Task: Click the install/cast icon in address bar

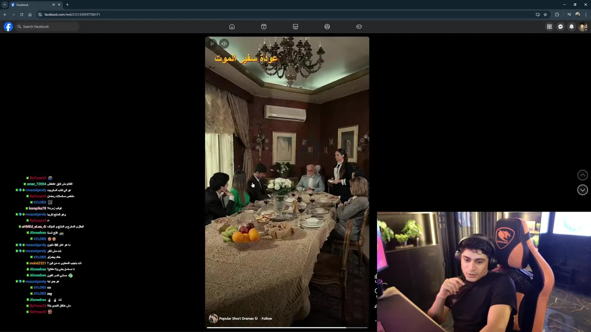Action: pyautogui.click(x=537, y=14)
